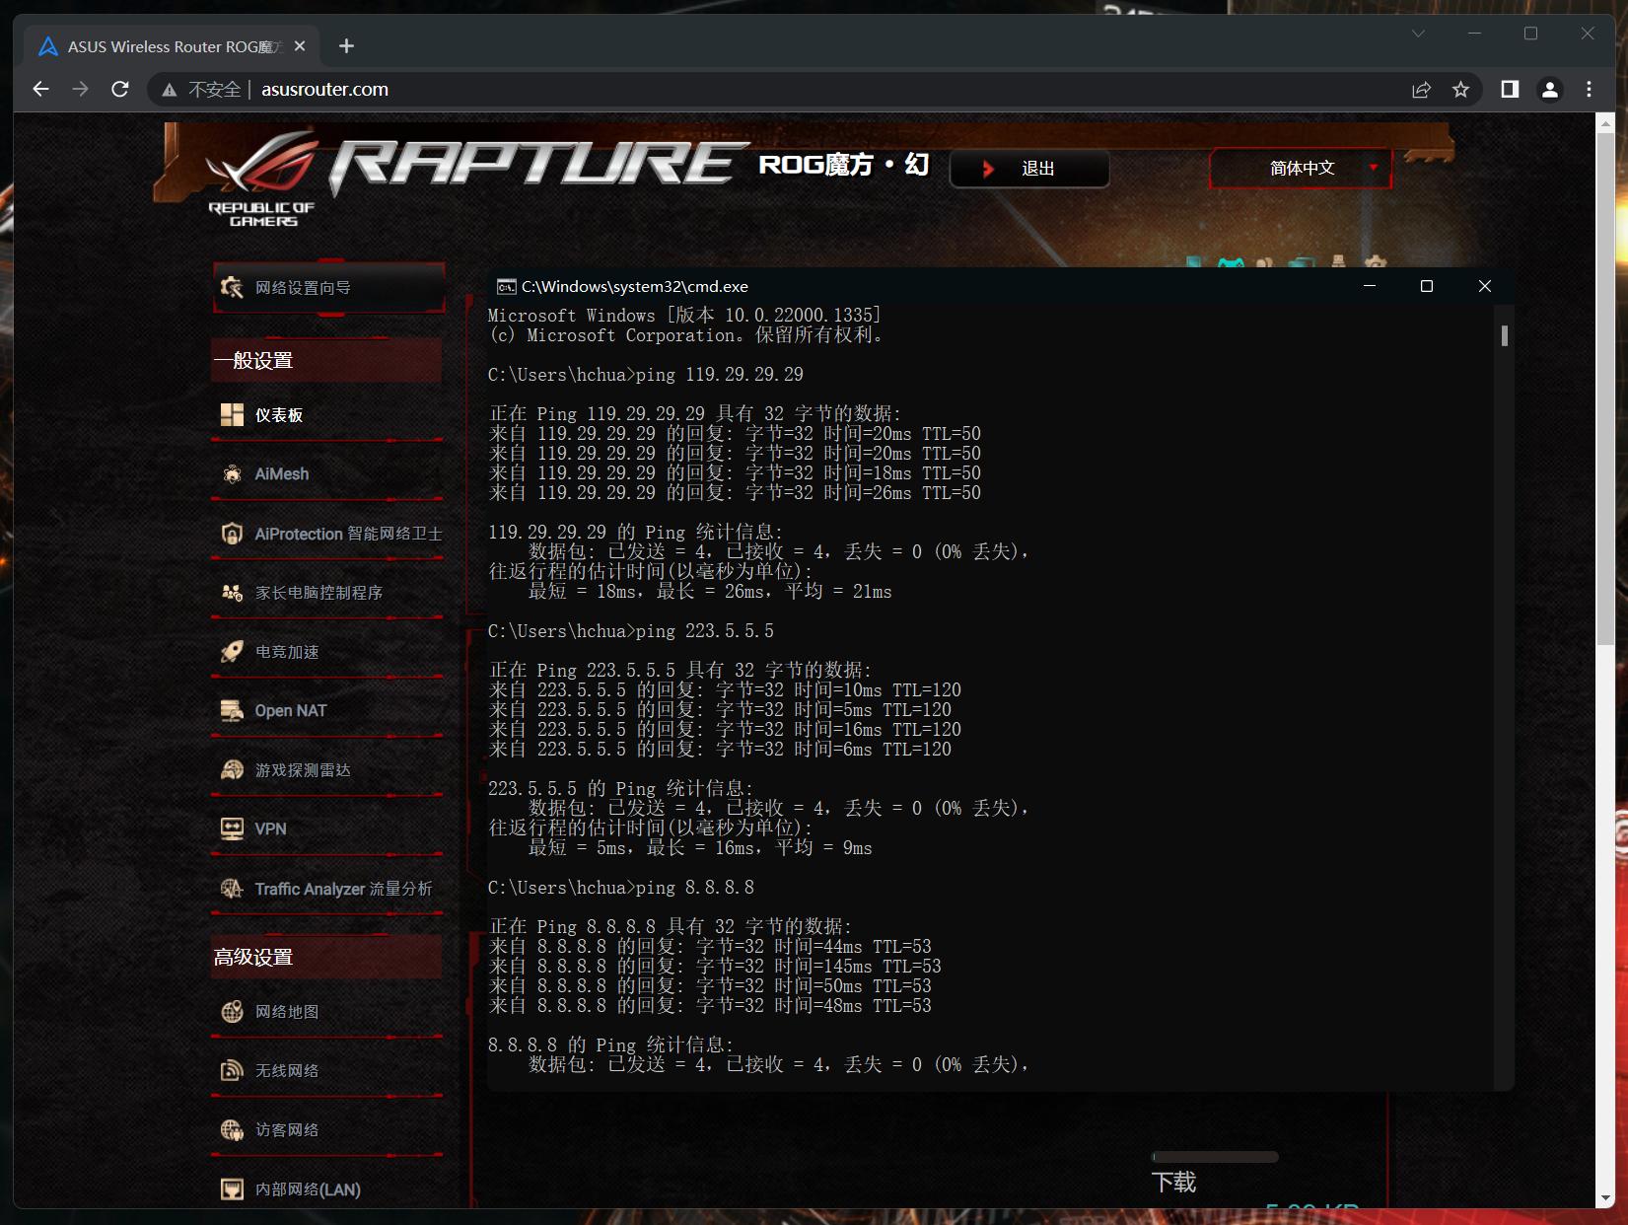Click the share page icon in address bar
The width and height of the screenshot is (1628, 1225).
click(x=1421, y=90)
